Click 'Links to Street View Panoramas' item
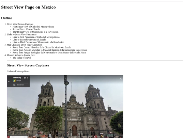This screenshot has width=184, height=138. tap(22, 34)
